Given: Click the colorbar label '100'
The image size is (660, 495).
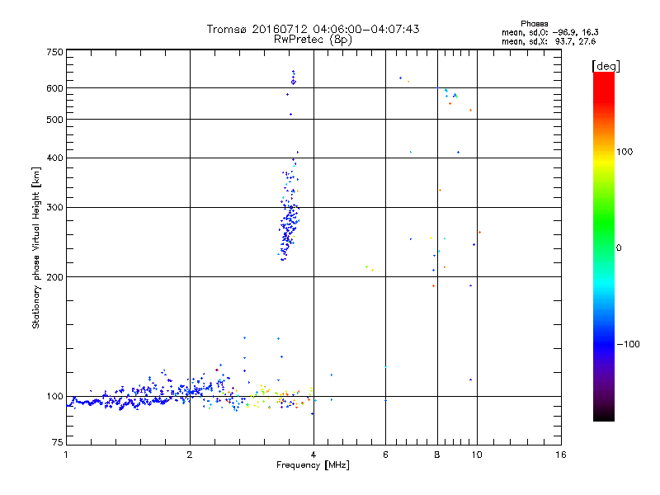Looking at the screenshot, I should click(625, 152).
